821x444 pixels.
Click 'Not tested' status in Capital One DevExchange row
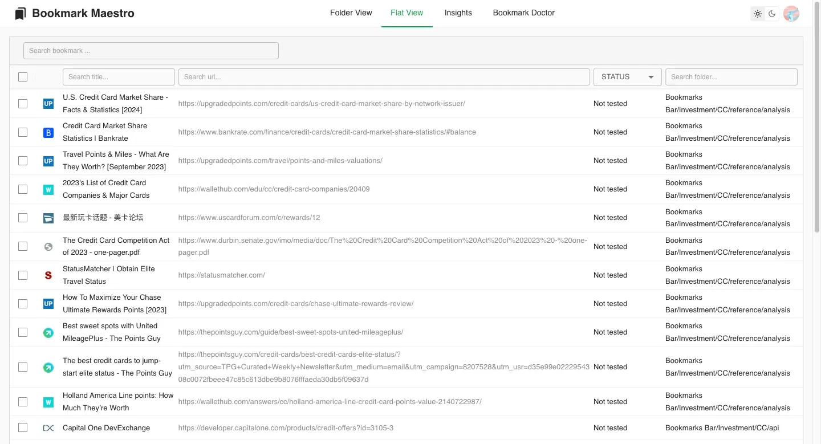coord(610,428)
